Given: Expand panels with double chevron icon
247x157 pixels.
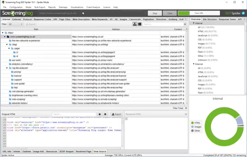Looking at the screenshot, I should [x=186, y=114].
